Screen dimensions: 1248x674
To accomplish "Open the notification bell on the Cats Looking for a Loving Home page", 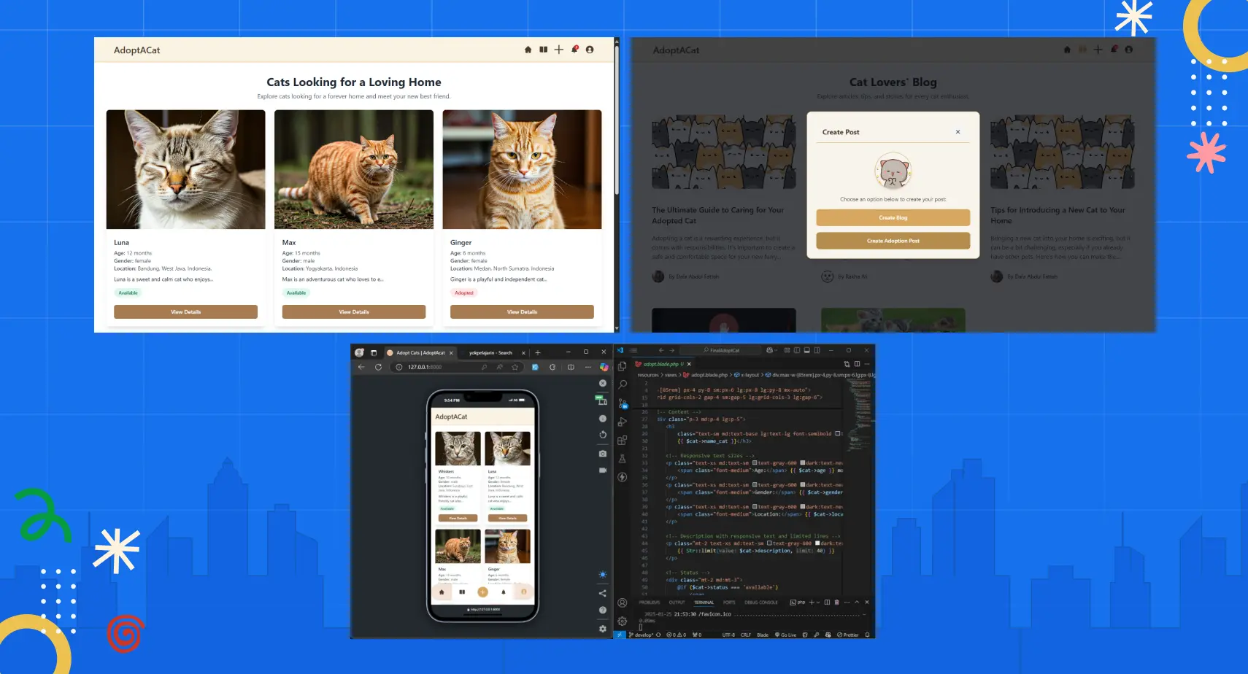I will pos(575,50).
